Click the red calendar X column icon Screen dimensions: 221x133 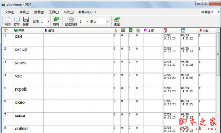point(165,30)
